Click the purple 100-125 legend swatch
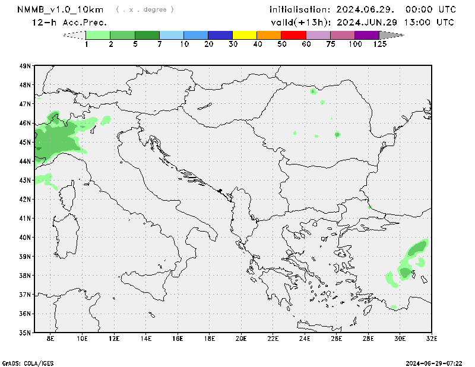The height and width of the screenshot is (367, 475). tap(367, 35)
